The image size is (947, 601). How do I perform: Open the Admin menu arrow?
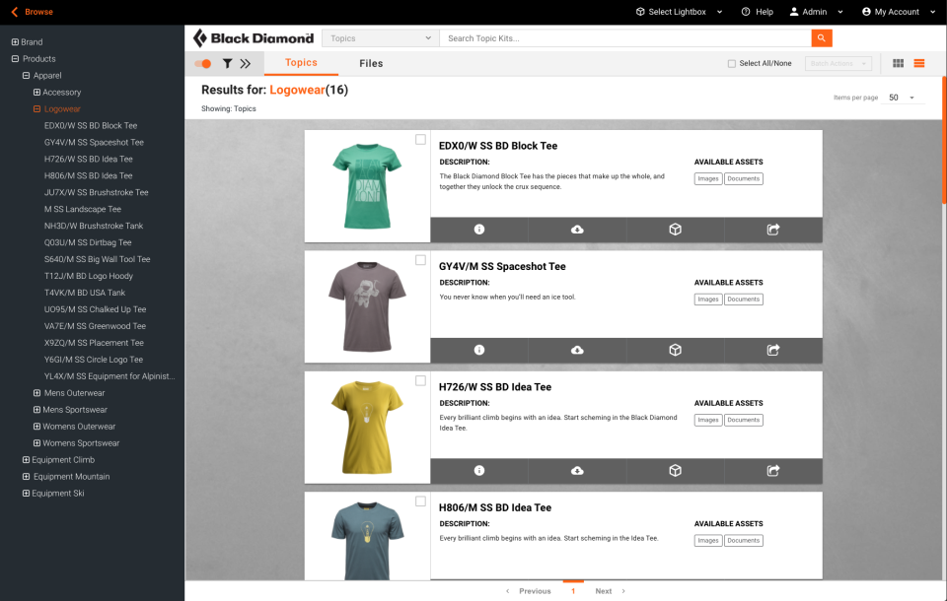pyautogui.click(x=840, y=12)
